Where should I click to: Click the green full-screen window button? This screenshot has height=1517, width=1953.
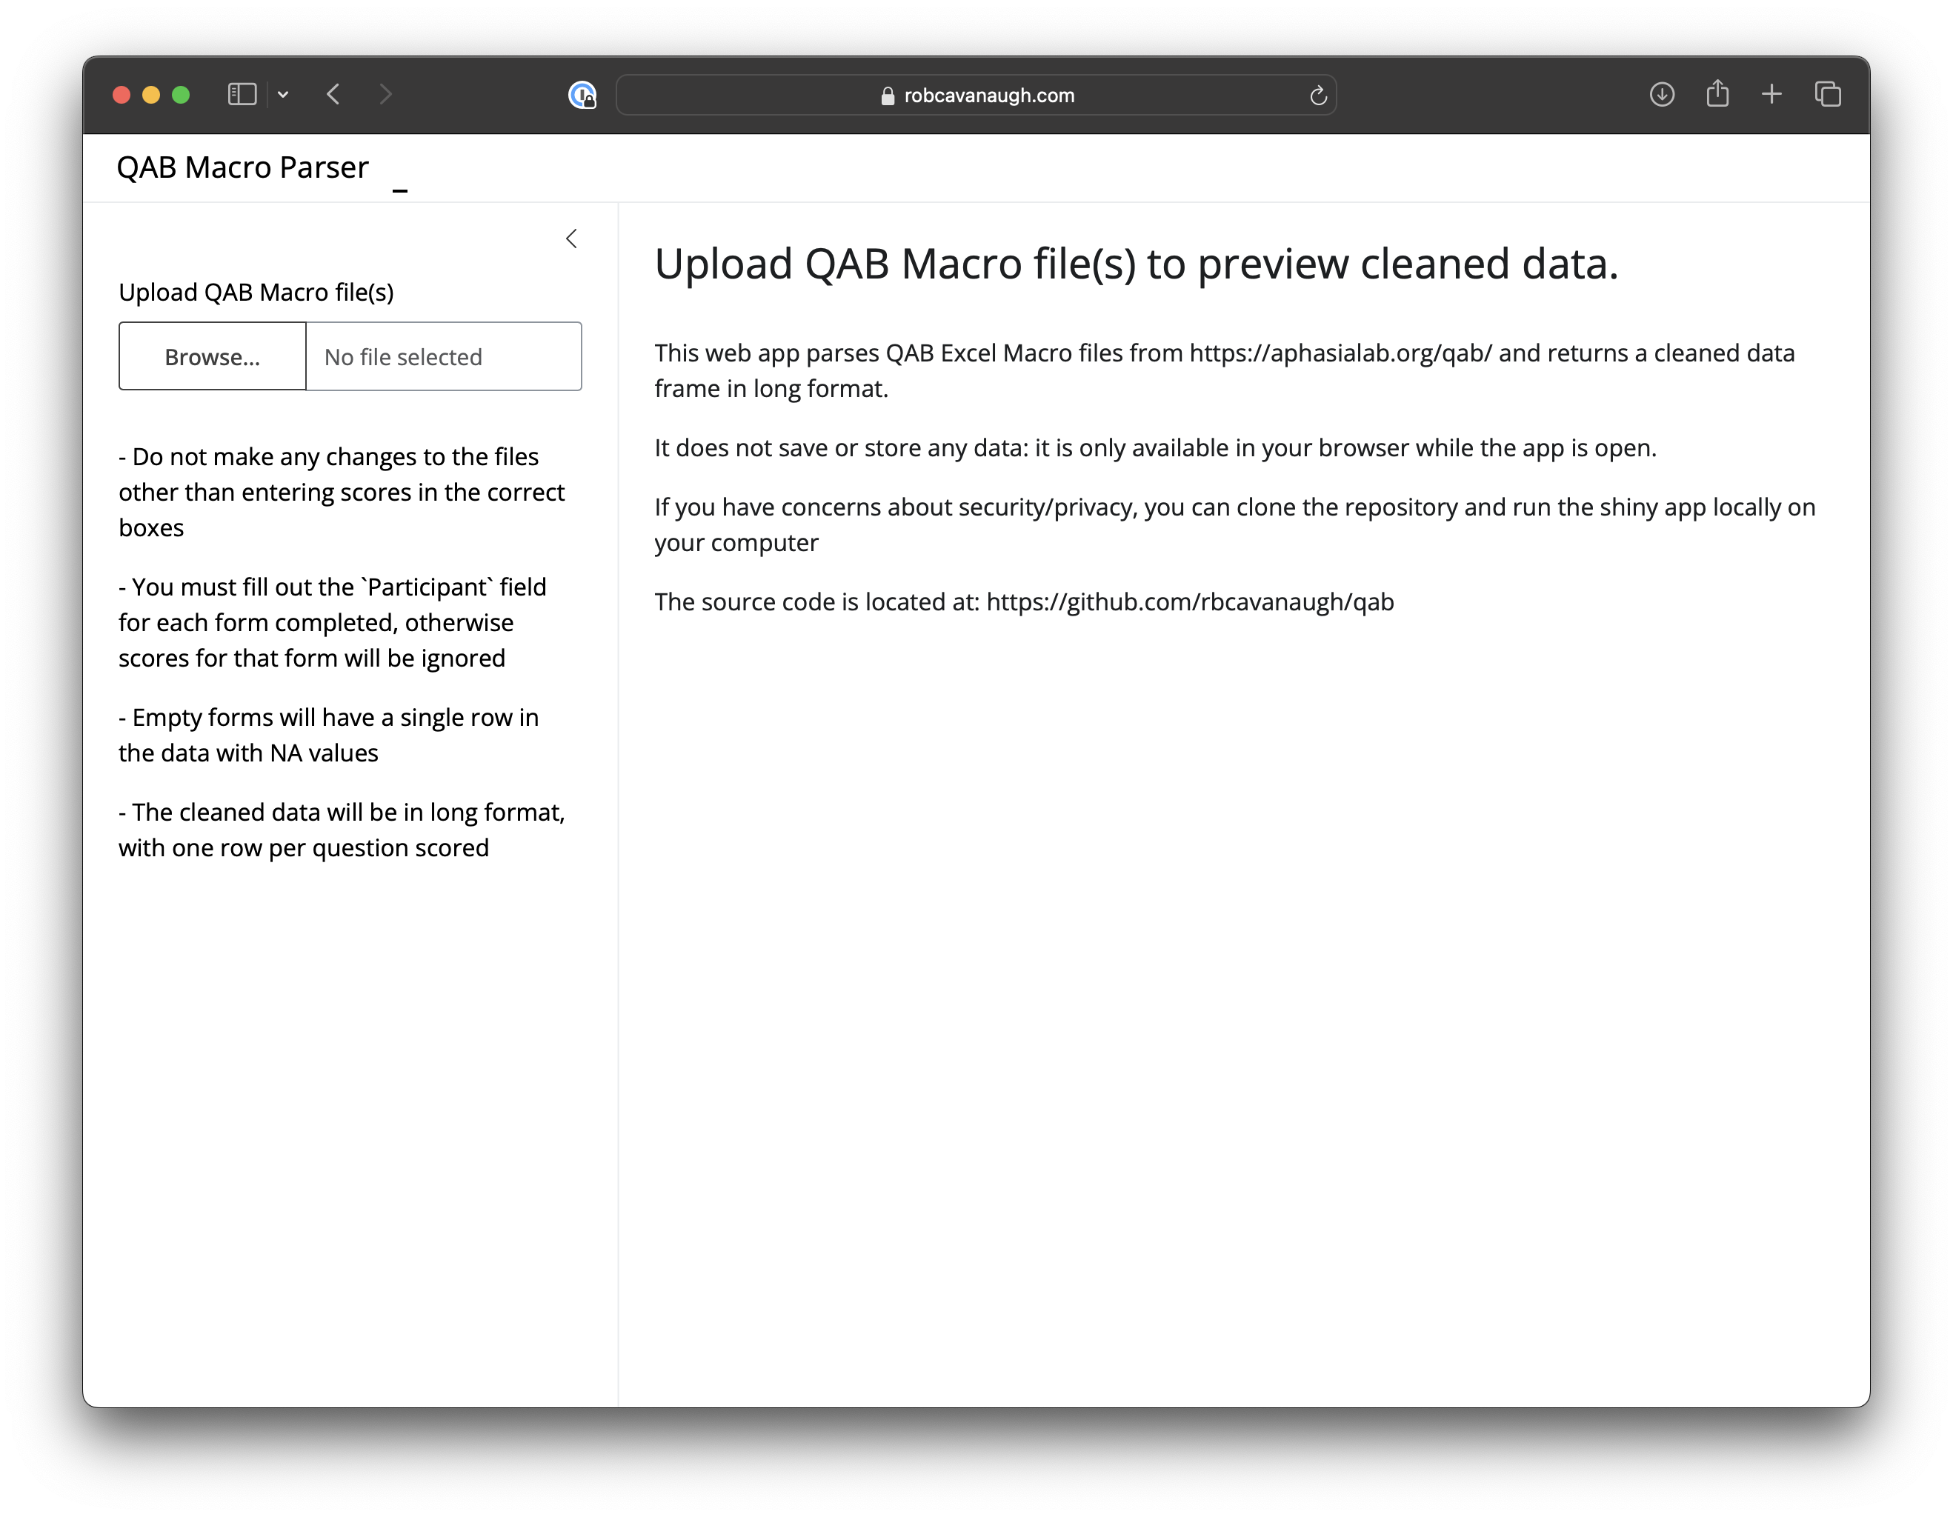coord(181,95)
